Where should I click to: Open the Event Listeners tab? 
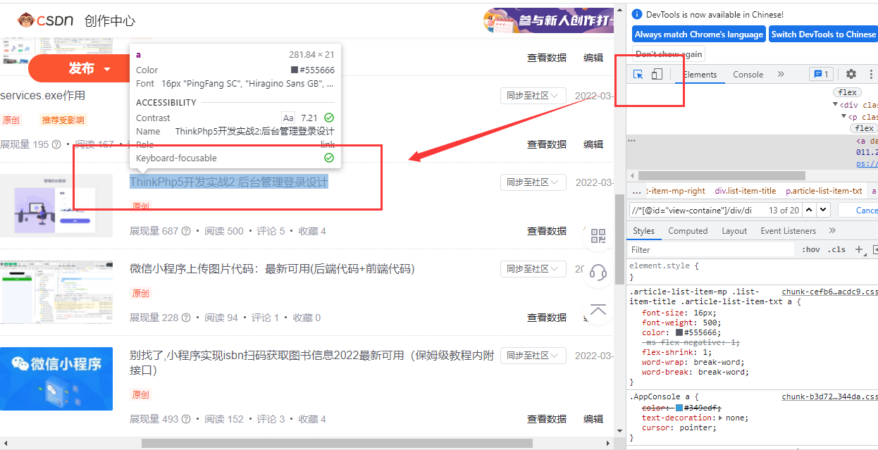point(788,231)
